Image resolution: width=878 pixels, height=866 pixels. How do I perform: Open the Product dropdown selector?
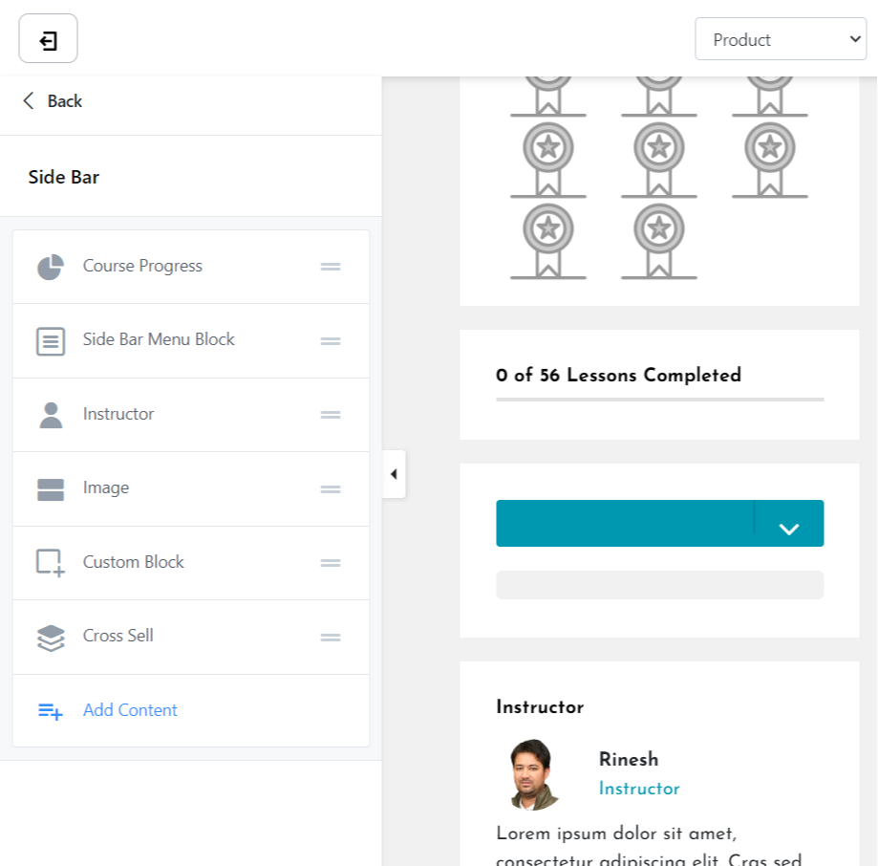[x=781, y=39]
